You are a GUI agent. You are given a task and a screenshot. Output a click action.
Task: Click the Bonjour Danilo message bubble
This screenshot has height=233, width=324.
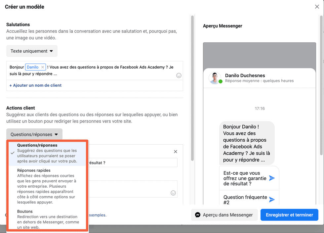(247, 143)
